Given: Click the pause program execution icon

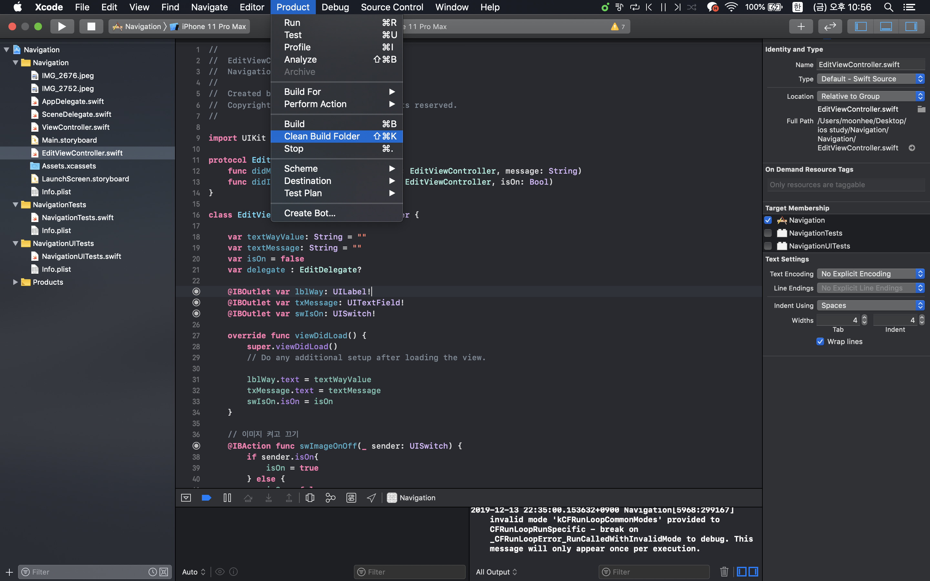Looking at the screenshot, I should point(227,498).
